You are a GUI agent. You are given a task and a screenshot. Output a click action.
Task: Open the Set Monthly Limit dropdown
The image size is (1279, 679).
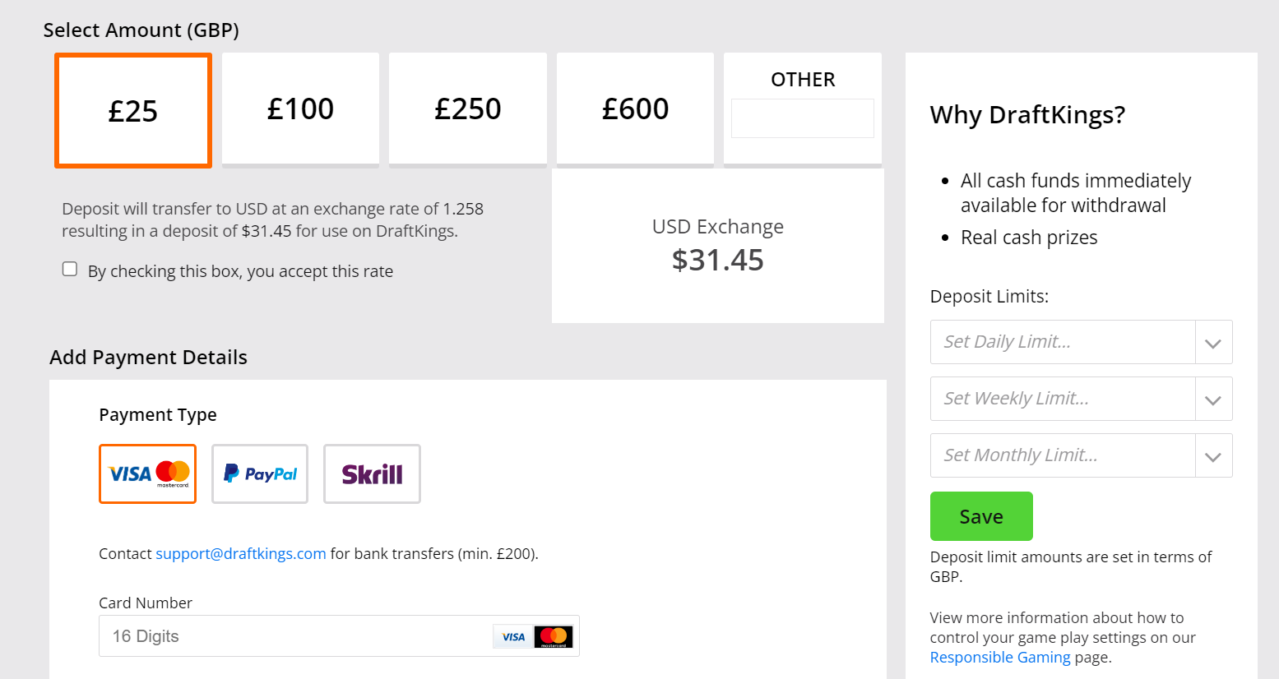[1081, 455]
